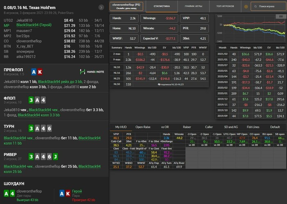287x204 pixels.
Task: Click showdown green Ace card of cloverontheflop
Action: coord(6,193)
